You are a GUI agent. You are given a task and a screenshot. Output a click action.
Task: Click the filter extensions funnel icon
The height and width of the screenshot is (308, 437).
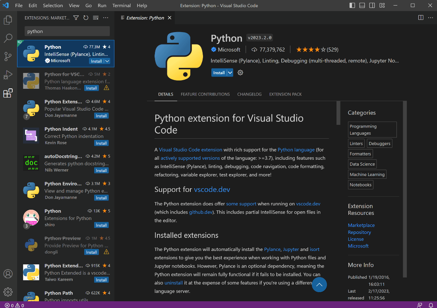tap(76, 18)
